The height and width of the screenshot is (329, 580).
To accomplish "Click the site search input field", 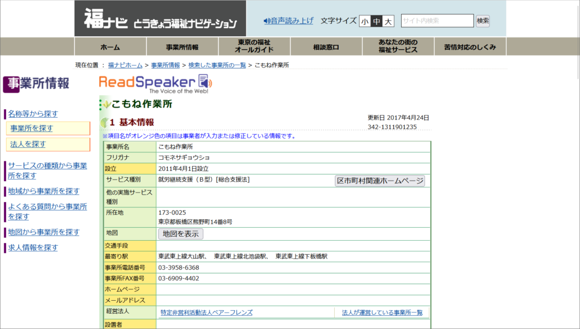I will coord(437,21).
